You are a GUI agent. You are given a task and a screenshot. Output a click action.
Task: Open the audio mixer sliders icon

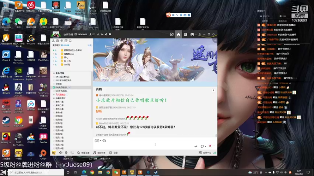pyautogui.click(x=72, y=153)
